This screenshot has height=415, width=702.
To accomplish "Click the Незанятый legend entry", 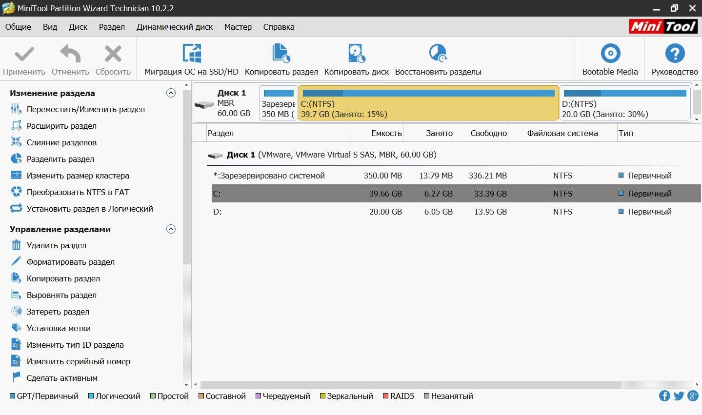I will (448, 396).
